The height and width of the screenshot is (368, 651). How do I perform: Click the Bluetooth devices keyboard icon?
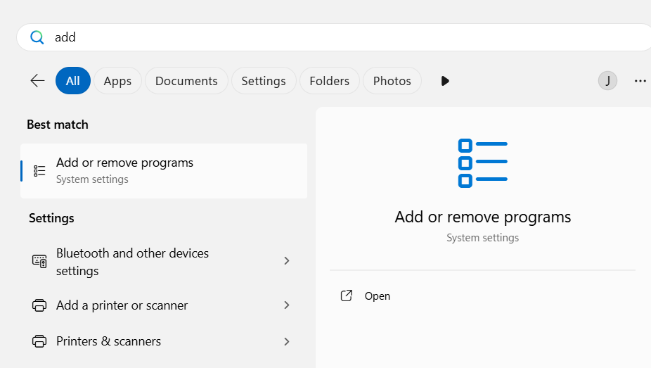tap(39, 261)
